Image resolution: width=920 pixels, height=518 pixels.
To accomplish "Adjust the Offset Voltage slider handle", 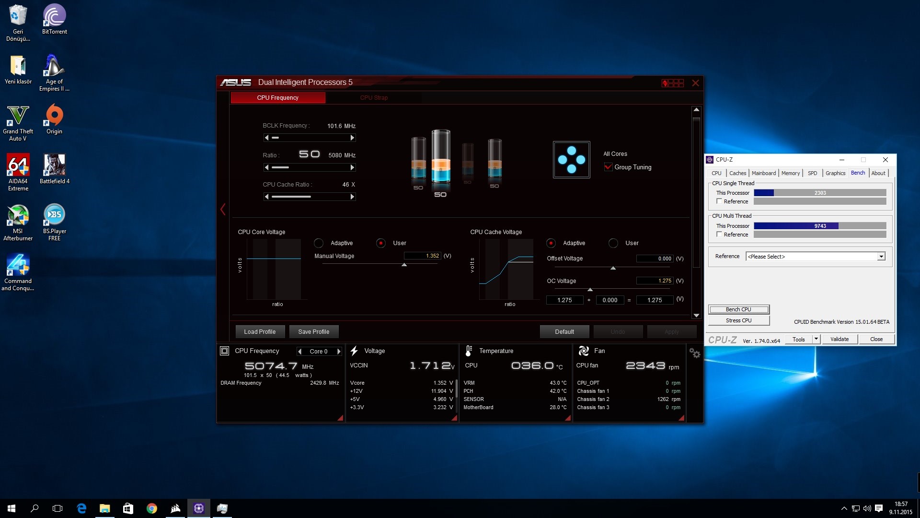I will pyautogui.click(x=613, y=268).
